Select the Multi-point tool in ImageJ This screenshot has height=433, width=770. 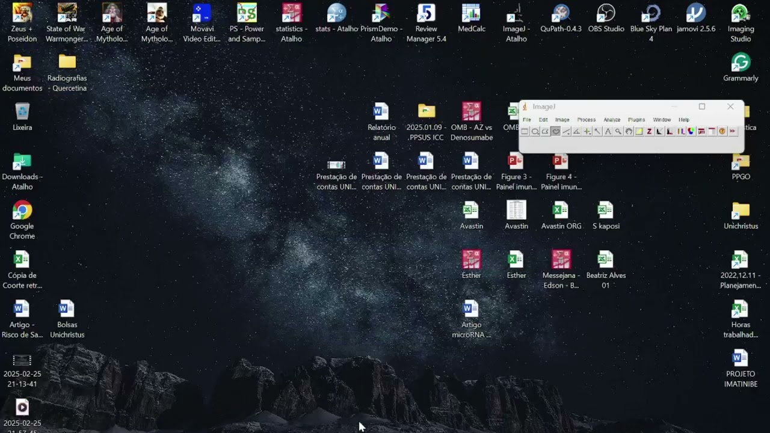[x=587, y=131]
